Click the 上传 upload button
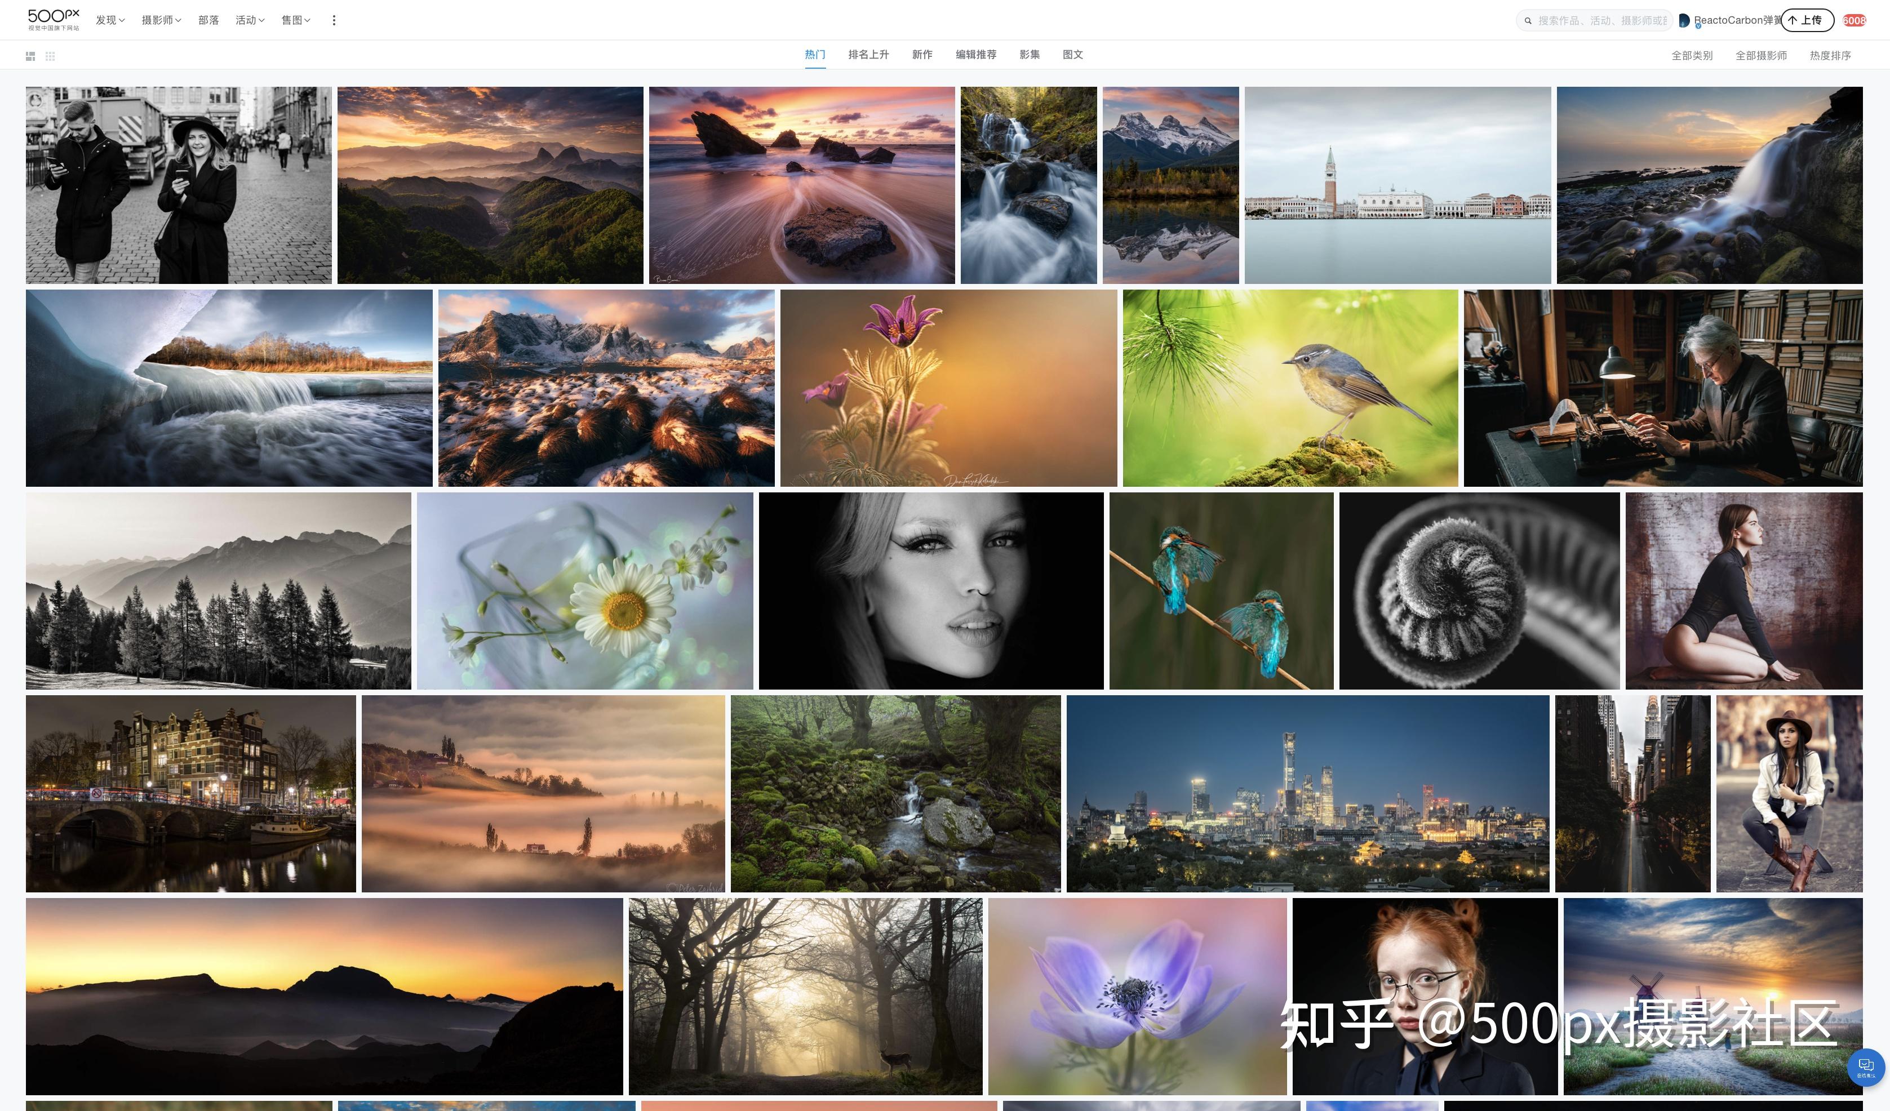Screen dimensions: 1890x1111 pyautogui.click(x=1807, y=20)
